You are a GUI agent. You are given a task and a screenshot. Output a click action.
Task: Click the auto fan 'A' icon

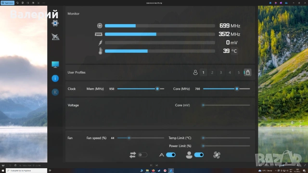coord(162,155)
